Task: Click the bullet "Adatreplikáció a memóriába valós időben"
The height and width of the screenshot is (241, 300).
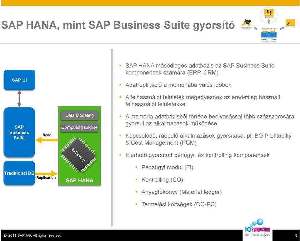Action: coord(178,85)
